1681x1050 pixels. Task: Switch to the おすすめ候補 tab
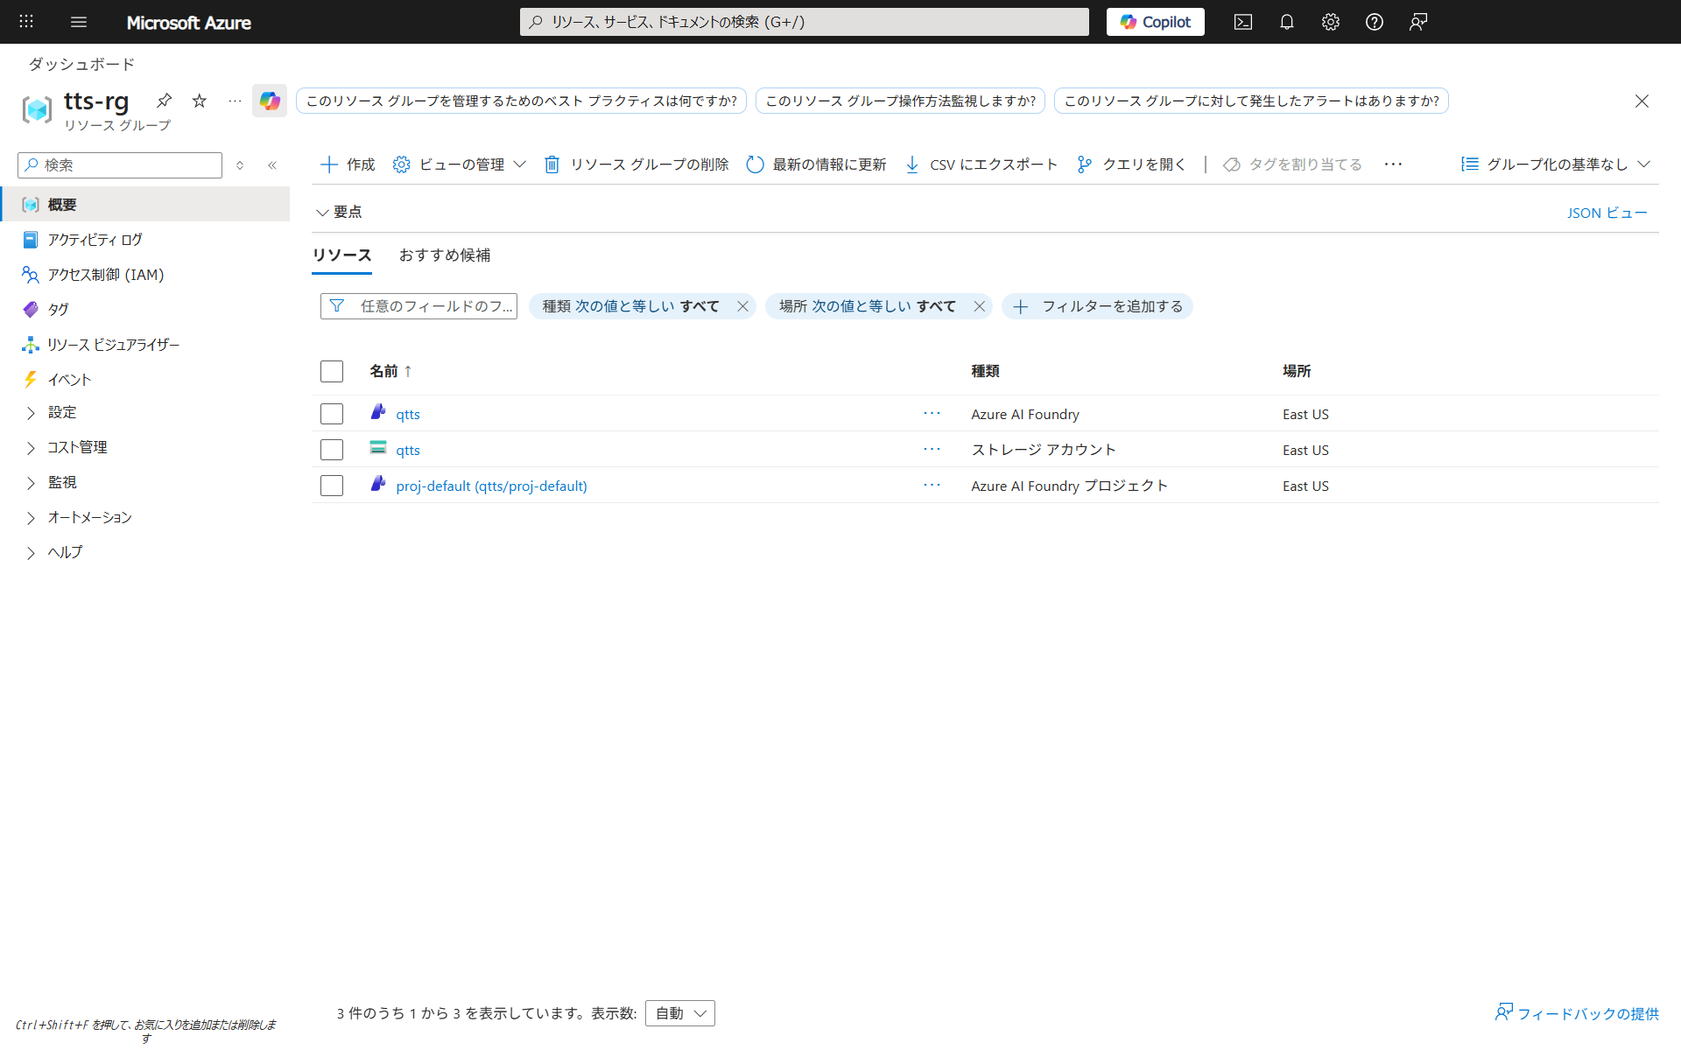pyautogui.click(x=445, y=255)
